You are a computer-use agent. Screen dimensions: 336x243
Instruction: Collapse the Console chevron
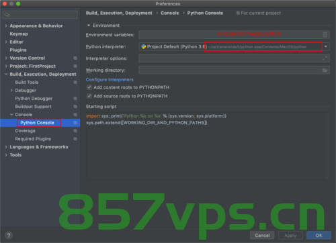pyautogui.click(x=11, y=115)
